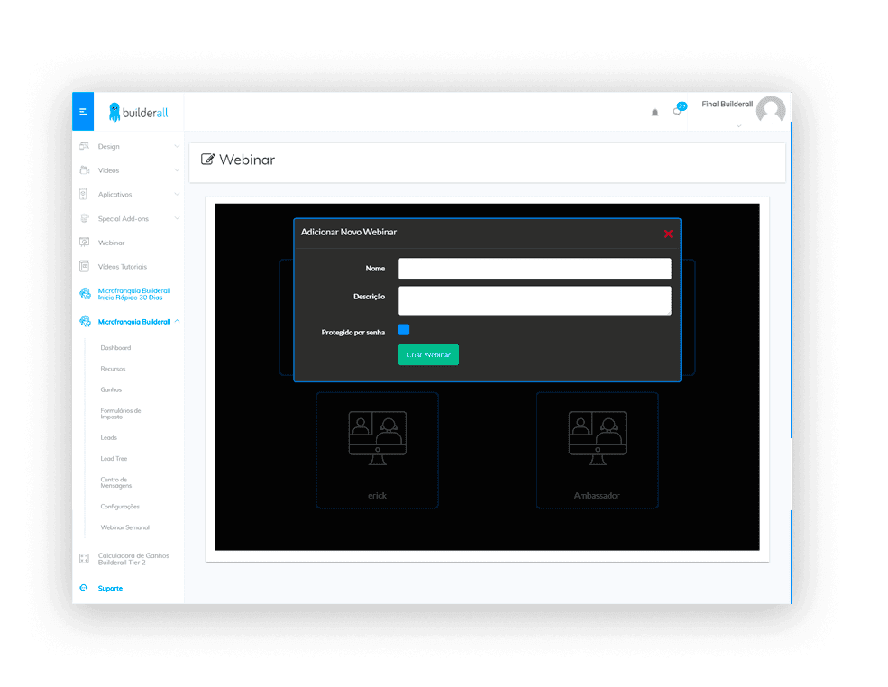Click the Videos Tutoriais sidebar icon
Viewport: 888px width, 687px height.
(85, 266)
